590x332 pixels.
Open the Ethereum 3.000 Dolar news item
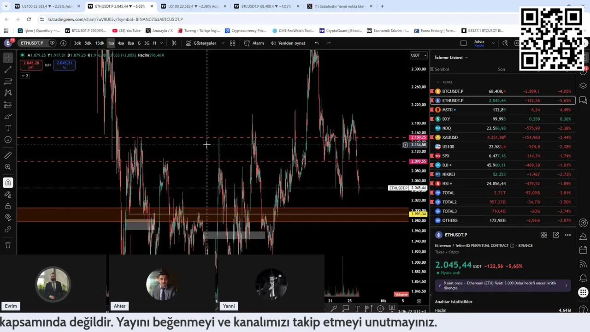[x=503, y=285]
